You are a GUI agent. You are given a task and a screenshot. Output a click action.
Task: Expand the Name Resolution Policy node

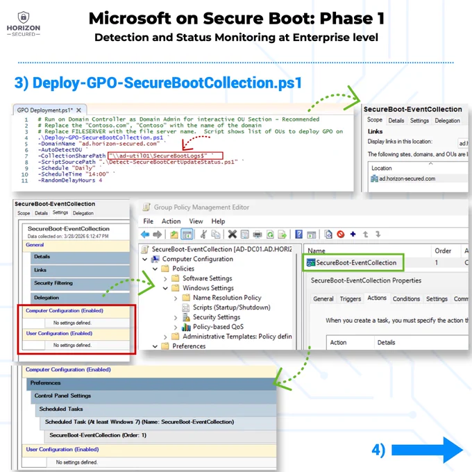pyautogui.click(x=176, y=298)
